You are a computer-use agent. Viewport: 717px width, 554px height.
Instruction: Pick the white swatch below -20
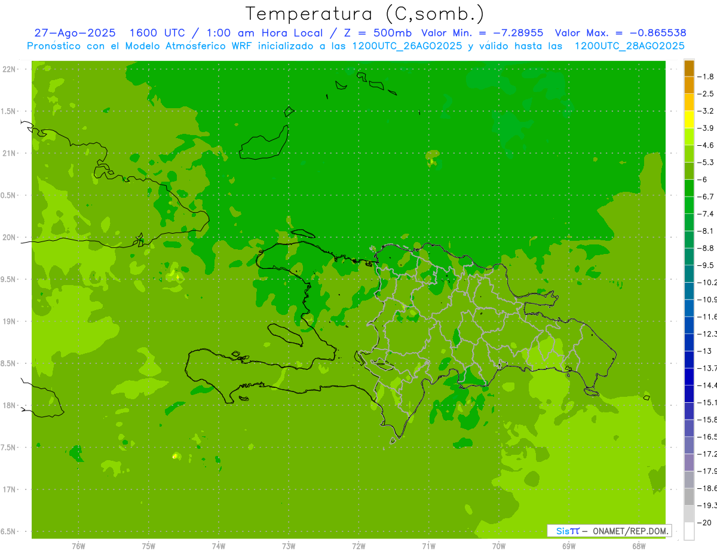(x=689, y=531)
